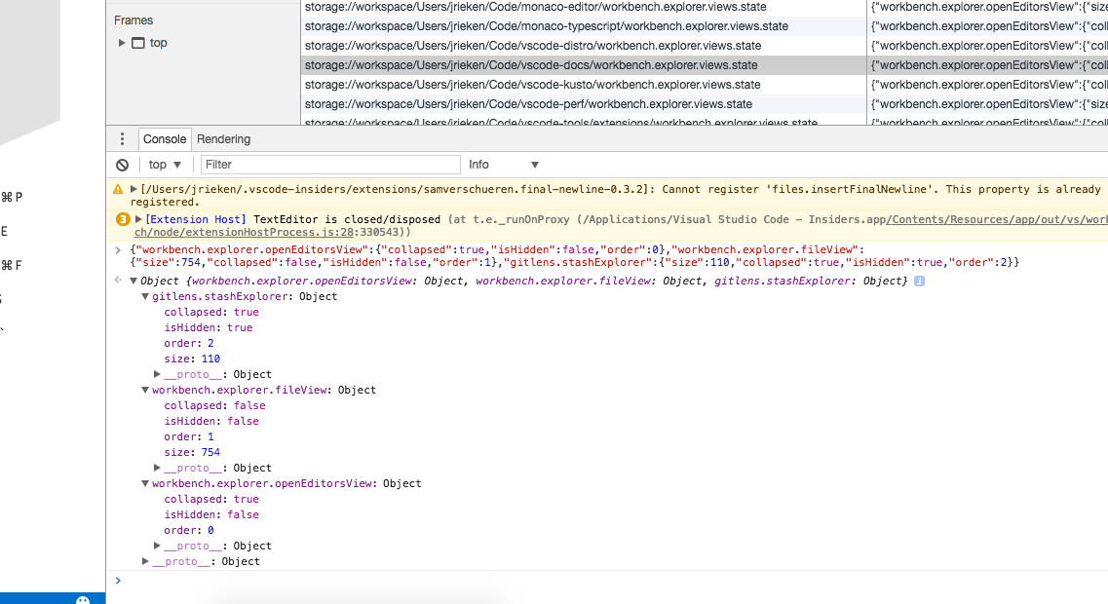Select the monaco-editor storage key row
Image resolution: width=1108 pixels, height=604 pixels.
tap(584, 7)
